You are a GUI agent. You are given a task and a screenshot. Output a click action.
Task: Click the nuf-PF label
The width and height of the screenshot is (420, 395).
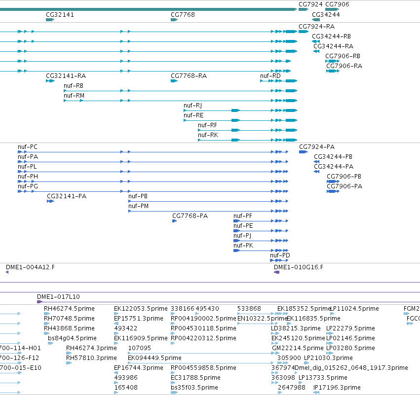point(243,216)
